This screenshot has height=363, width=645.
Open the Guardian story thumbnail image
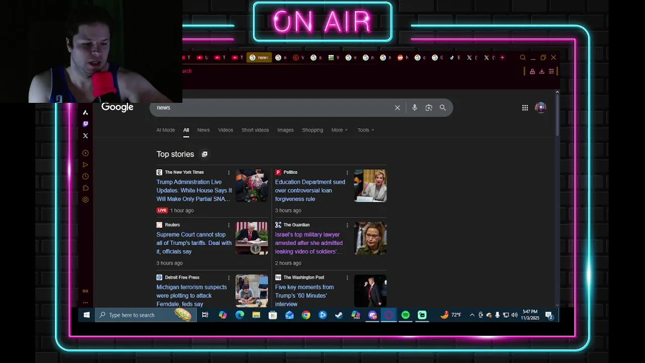pos(370,238)
